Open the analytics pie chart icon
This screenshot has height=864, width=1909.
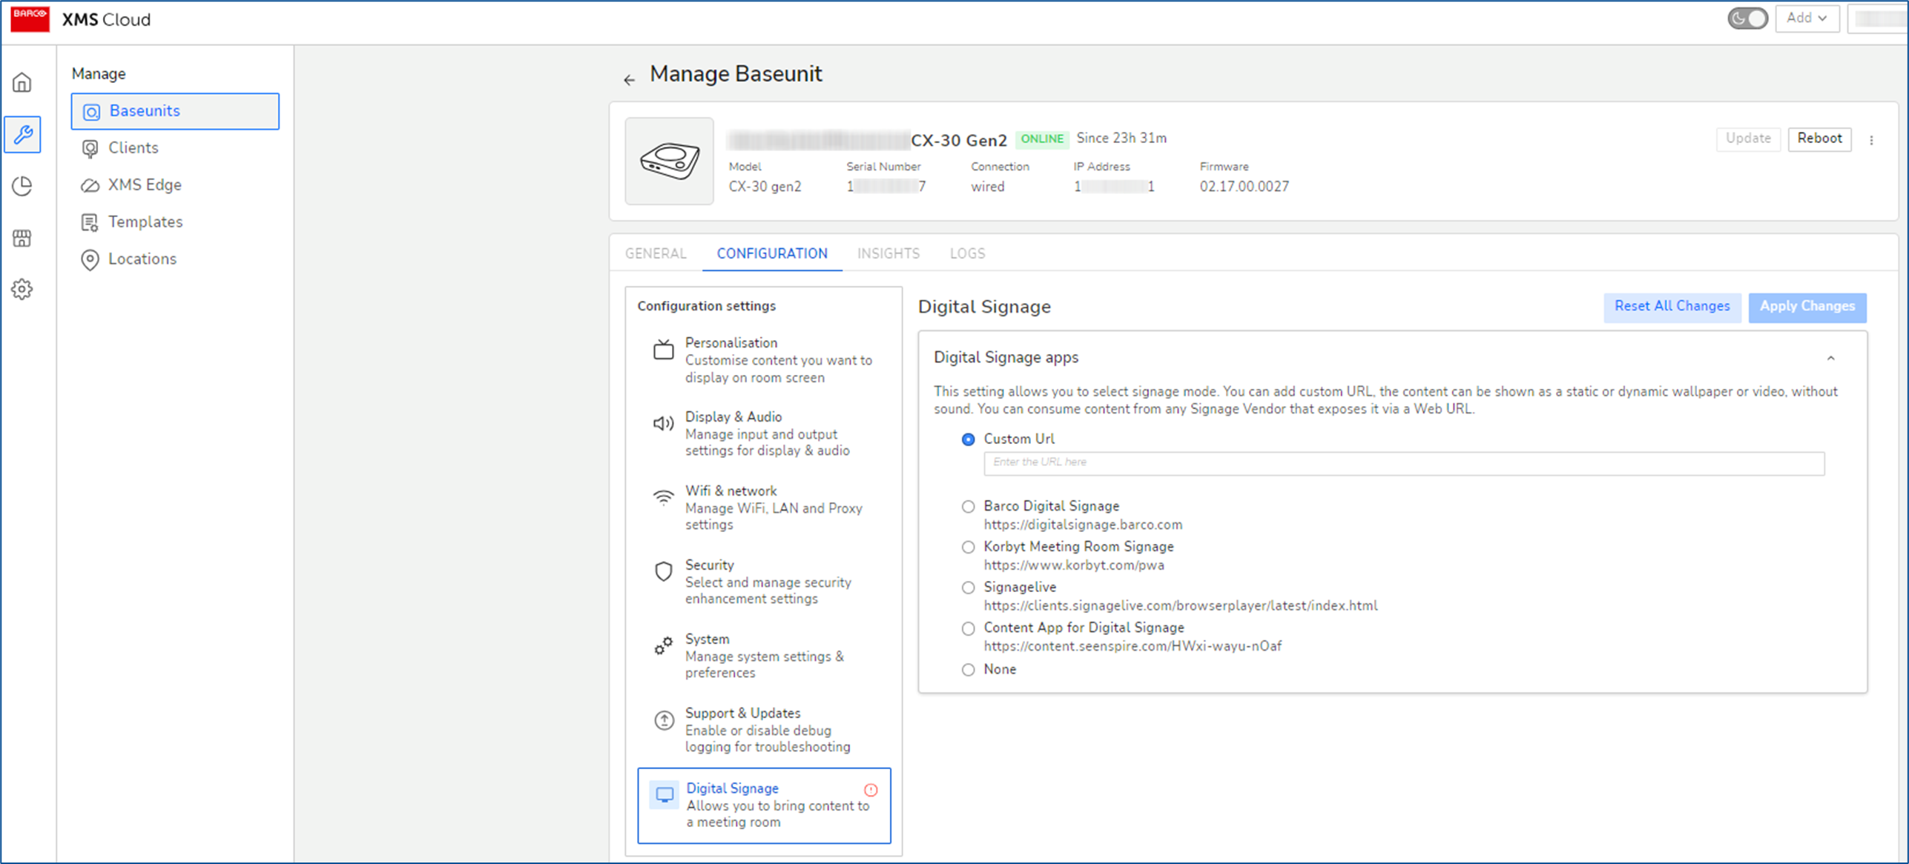coord(22,186)
